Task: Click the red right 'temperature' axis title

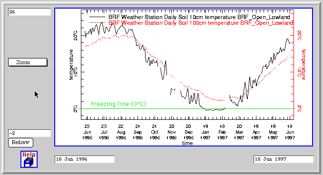Action: (303, 65)
